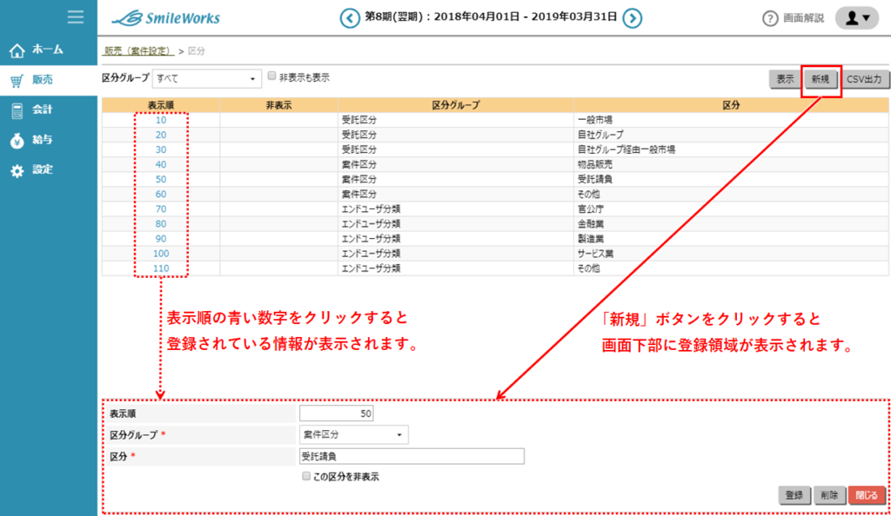Go to previous fiscal period arrow
The width and height of the screenshot is (891, 516).
click(349, 18)
